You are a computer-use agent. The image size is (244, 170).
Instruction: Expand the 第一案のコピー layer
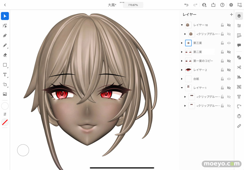click(182, 61)
